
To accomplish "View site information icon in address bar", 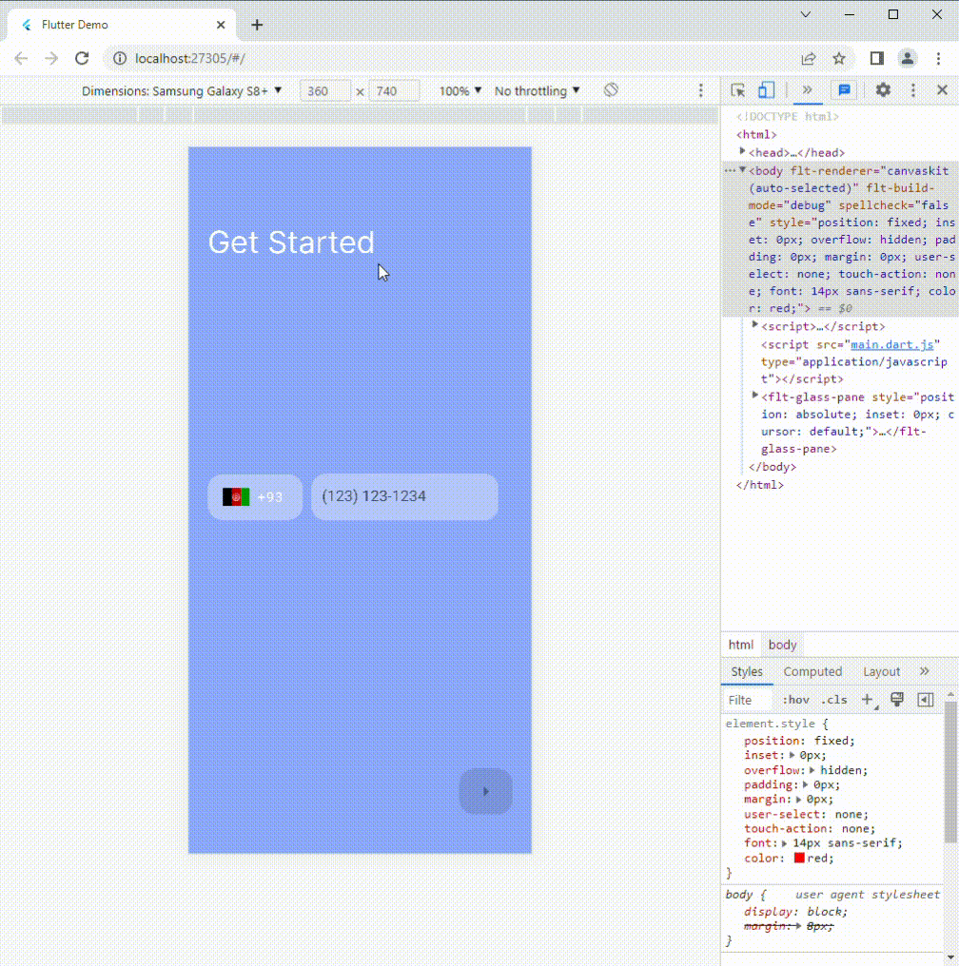I will 120,59.
